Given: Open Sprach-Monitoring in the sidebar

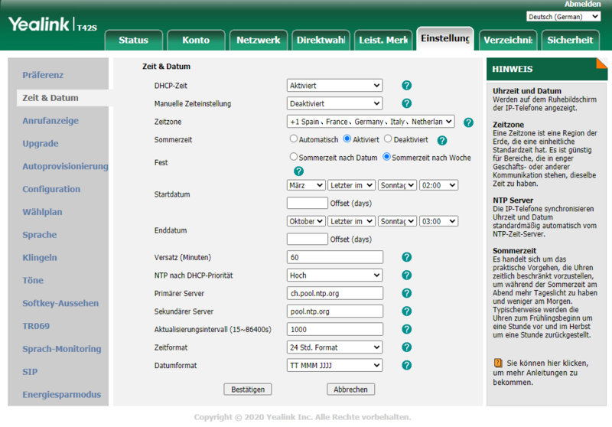Looking at the screenshot, I should 62,349.
